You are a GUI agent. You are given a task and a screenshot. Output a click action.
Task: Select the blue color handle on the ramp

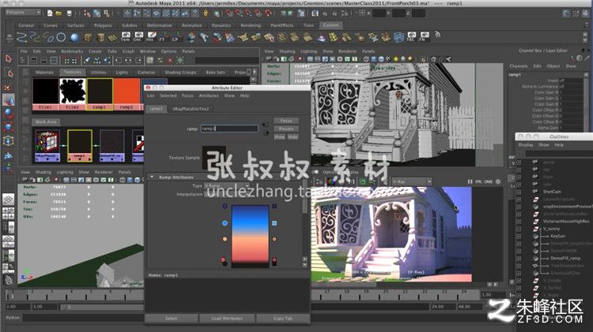(x=225, y=223)
